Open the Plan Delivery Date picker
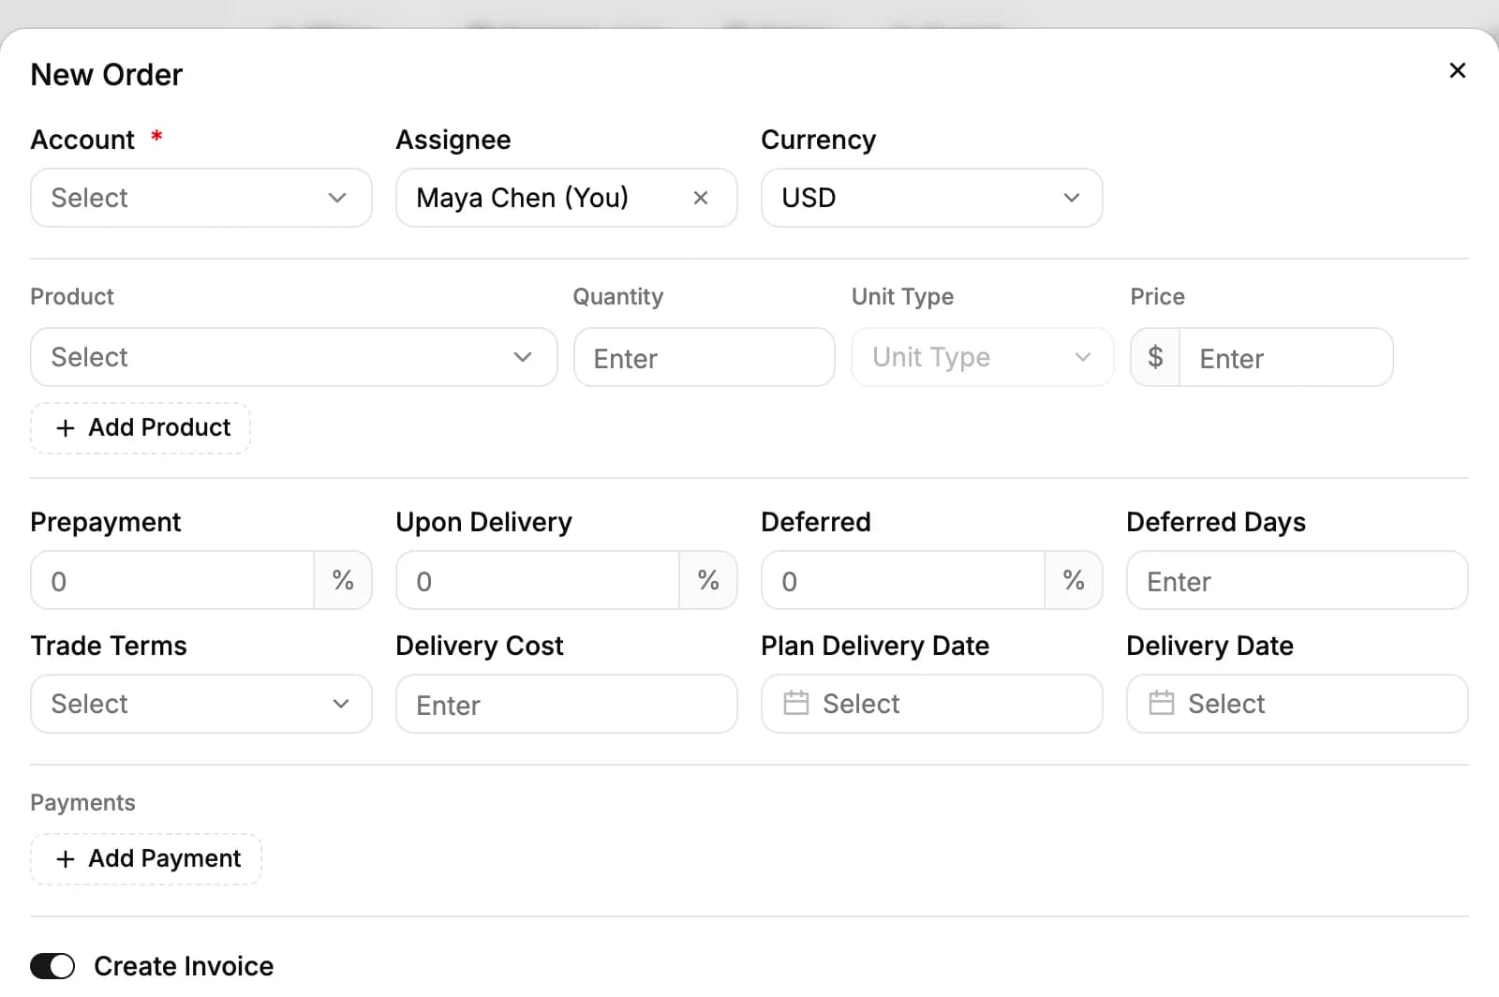 [931, 704]
